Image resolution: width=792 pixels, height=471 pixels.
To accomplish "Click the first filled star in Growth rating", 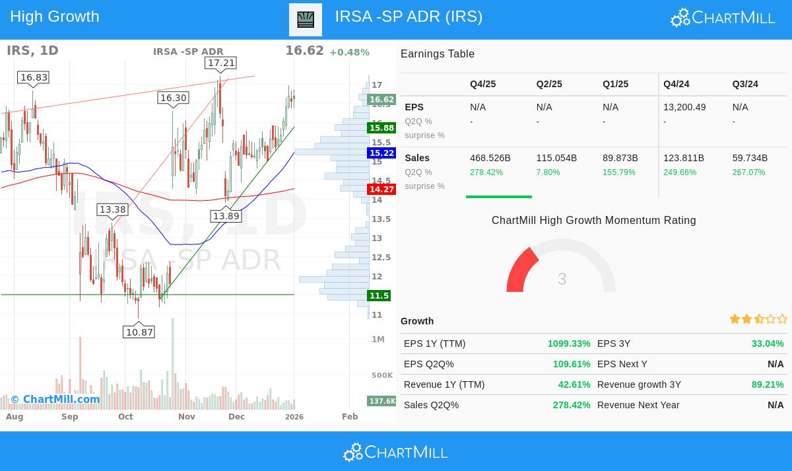I will click(735, 319).
